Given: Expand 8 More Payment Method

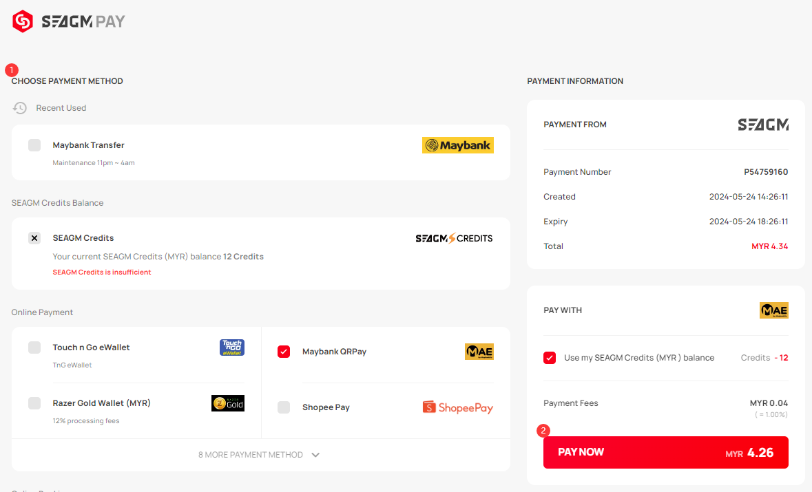Looking at the screenshot, I should click(260, 455).
